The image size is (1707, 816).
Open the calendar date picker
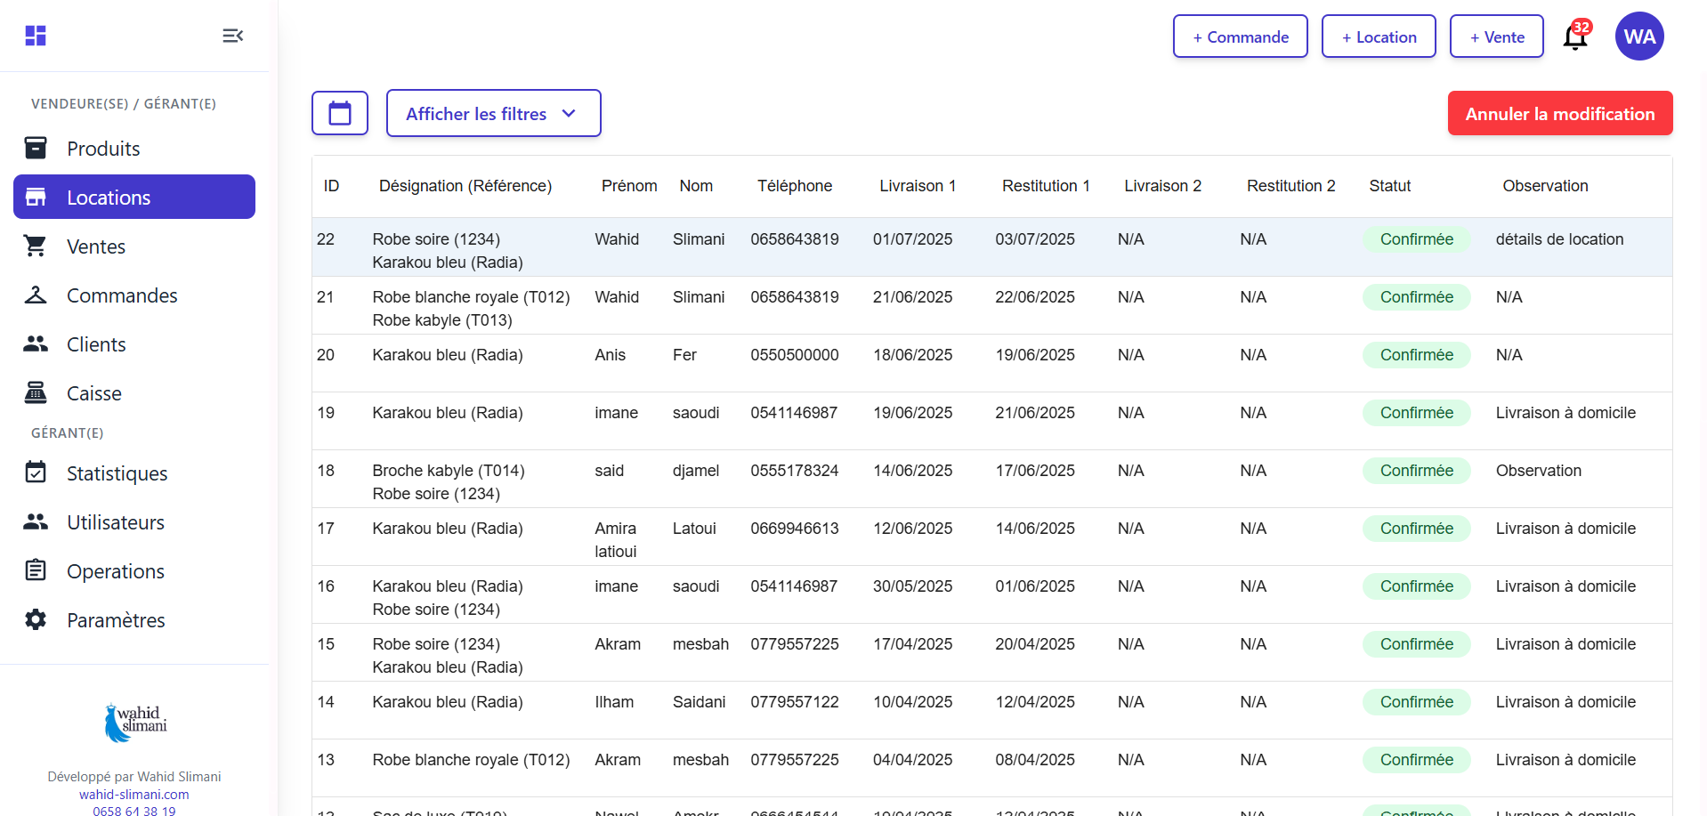pos(340,113)
